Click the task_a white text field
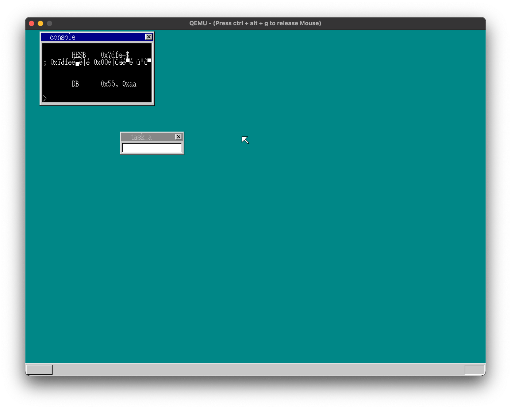Image resolution: width=511 pixels, height=409 pixels. (152, 148)
